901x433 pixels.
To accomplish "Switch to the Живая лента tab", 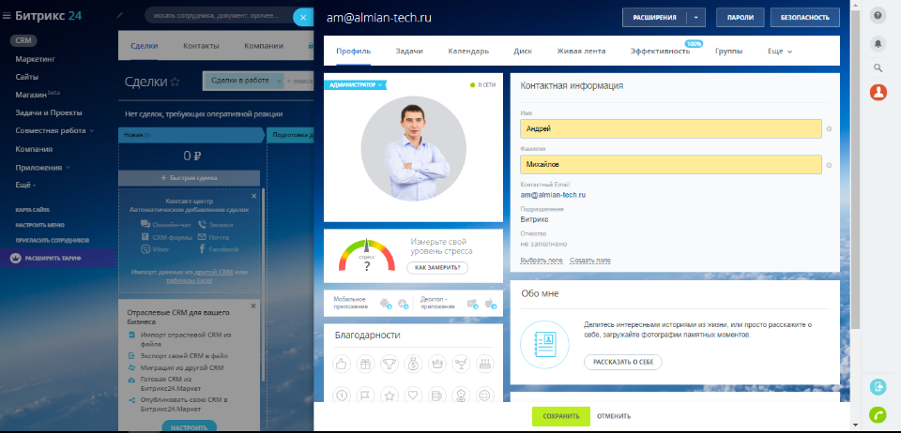I will pyautogui.click(x=581, y=51).
